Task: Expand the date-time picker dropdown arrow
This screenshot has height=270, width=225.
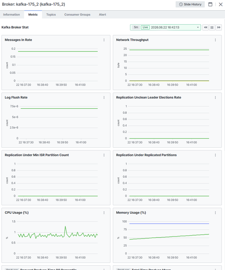Action: tap(198, 27)
